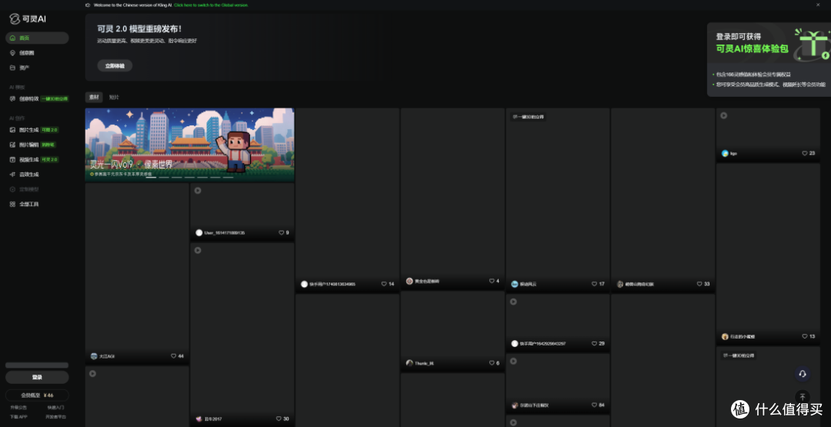Click the green 一键3D拍立得 badge in sidebar
831x427 pixels.
click(55, 98)
